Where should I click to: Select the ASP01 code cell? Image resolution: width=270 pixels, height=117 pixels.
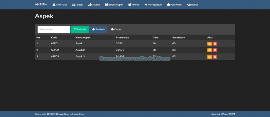(x=55, y=43)
